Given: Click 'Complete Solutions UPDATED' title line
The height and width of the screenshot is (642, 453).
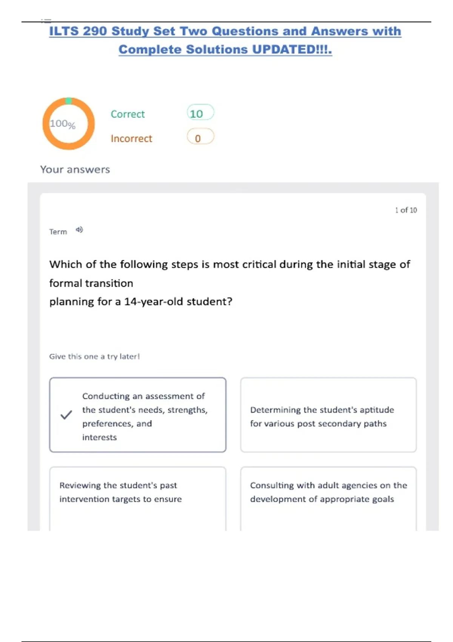Looking at the screenshot, I should (x=225, y=50).
